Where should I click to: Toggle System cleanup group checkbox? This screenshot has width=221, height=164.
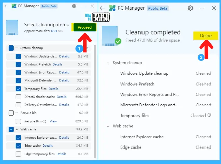coord(11,48)
